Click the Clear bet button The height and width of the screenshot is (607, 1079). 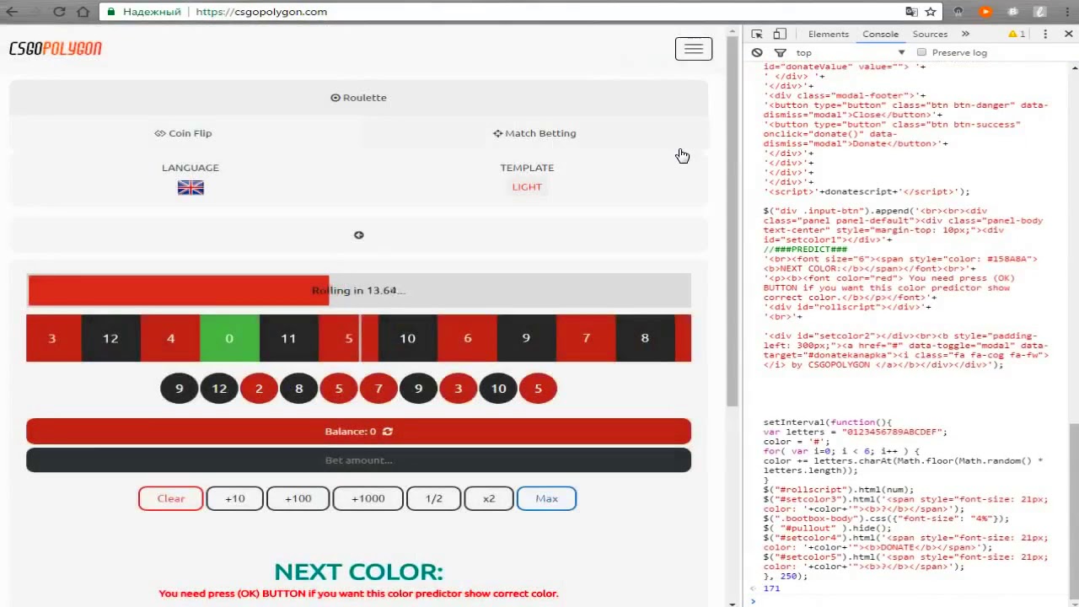tap(171, 498)
